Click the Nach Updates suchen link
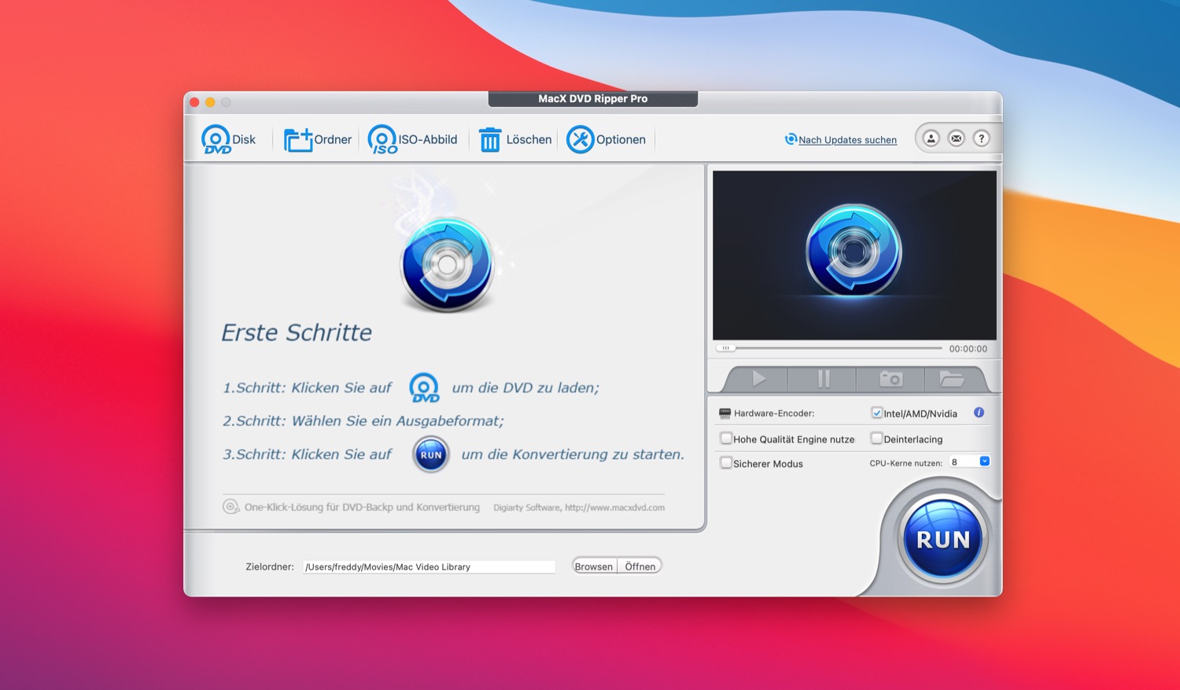The width and height of the screenshot is (1180, 690). (847, 140)
